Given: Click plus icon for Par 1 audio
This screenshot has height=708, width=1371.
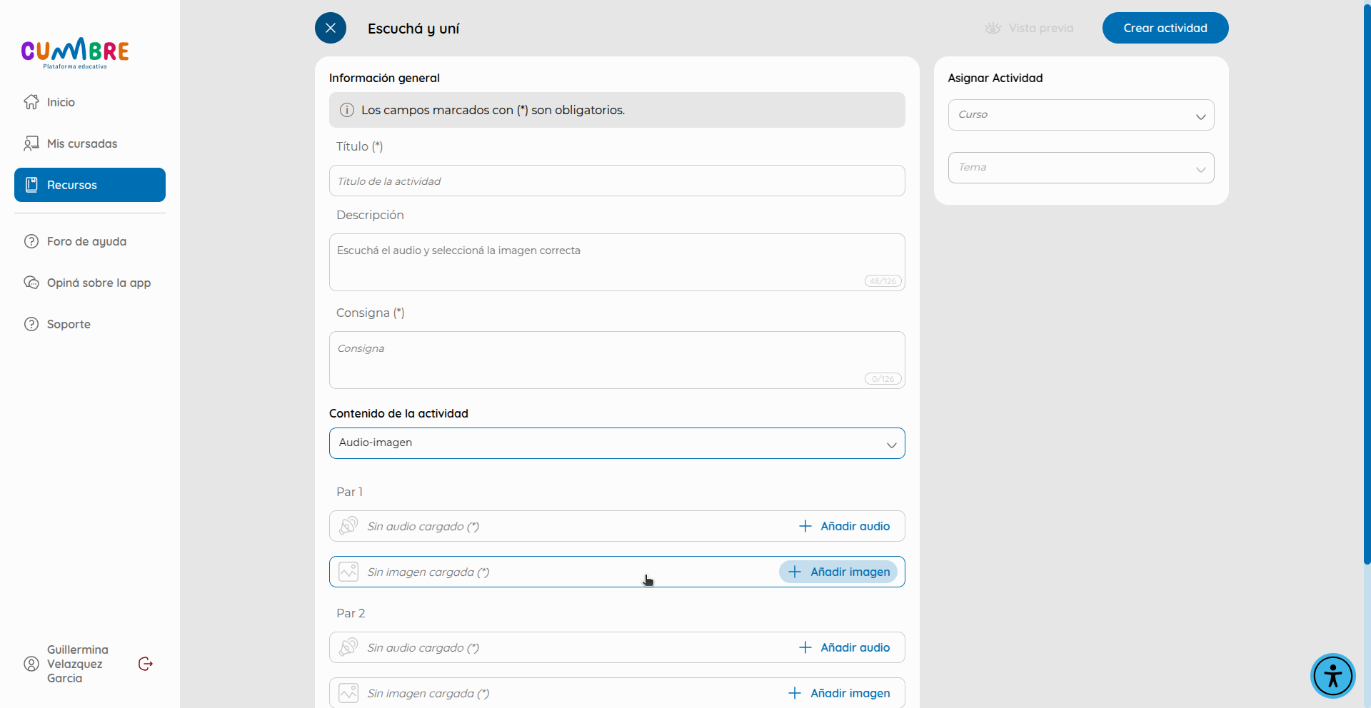Looking at the screenshot, I should coord(805,526).
